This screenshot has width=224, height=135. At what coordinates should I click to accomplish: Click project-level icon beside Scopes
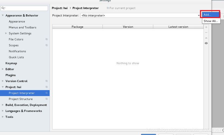[47, 45]
